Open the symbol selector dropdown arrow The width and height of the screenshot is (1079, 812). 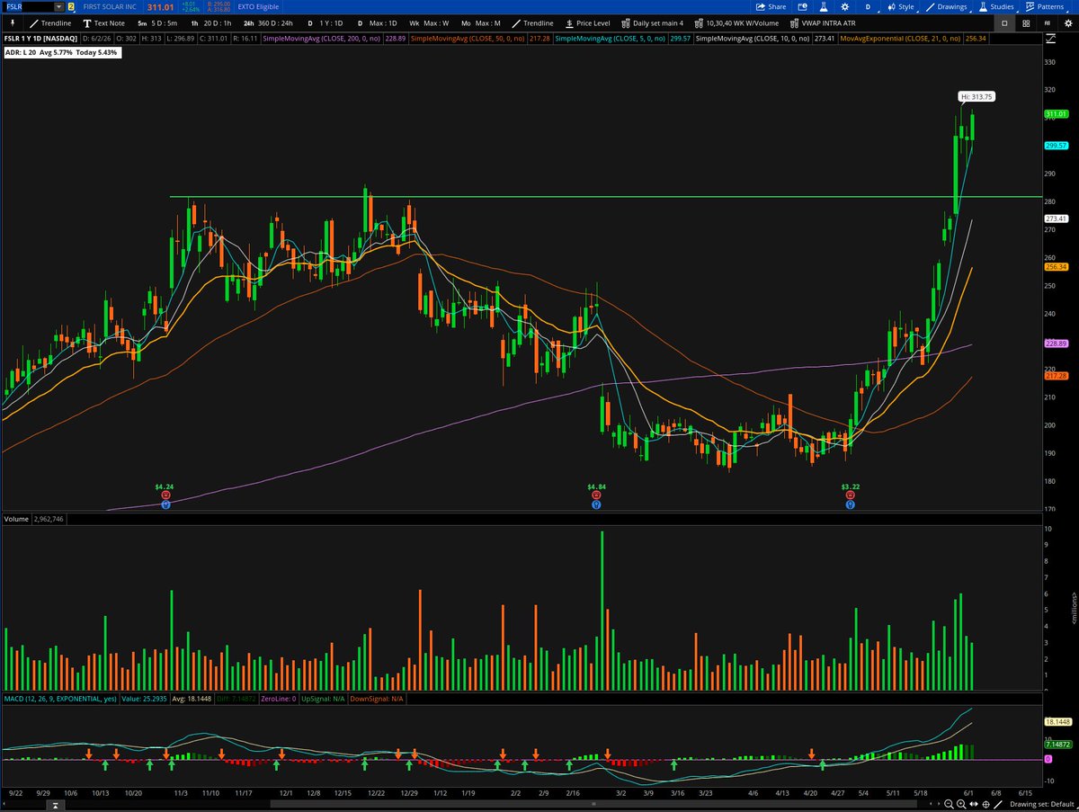(x=59, y=6)
